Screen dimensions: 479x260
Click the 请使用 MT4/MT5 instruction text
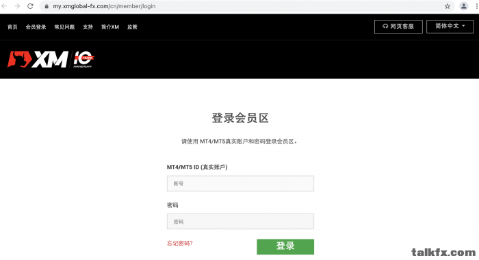[239, 142]
